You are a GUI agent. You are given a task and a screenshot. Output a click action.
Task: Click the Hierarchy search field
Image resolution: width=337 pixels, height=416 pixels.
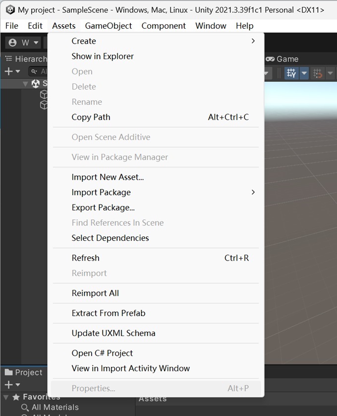[39, 71]
